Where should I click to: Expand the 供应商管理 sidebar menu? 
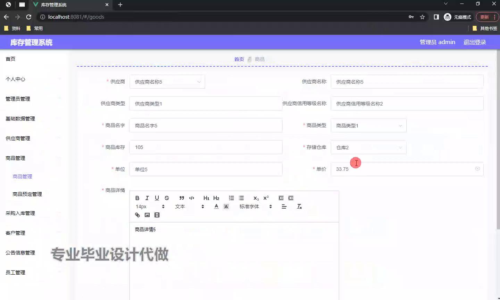pos(18,139)
